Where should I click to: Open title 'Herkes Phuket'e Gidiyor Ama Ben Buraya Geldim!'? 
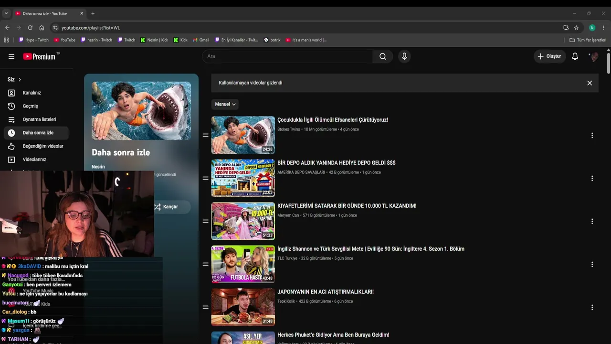point(333,335)
